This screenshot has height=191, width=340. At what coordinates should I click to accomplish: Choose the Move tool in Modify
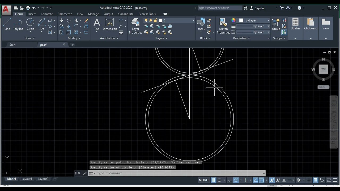[61, 20]
